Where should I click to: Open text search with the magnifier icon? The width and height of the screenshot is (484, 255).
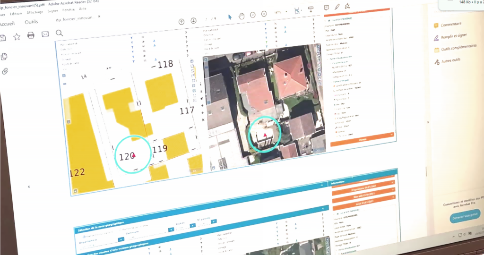tap(59, 33)
